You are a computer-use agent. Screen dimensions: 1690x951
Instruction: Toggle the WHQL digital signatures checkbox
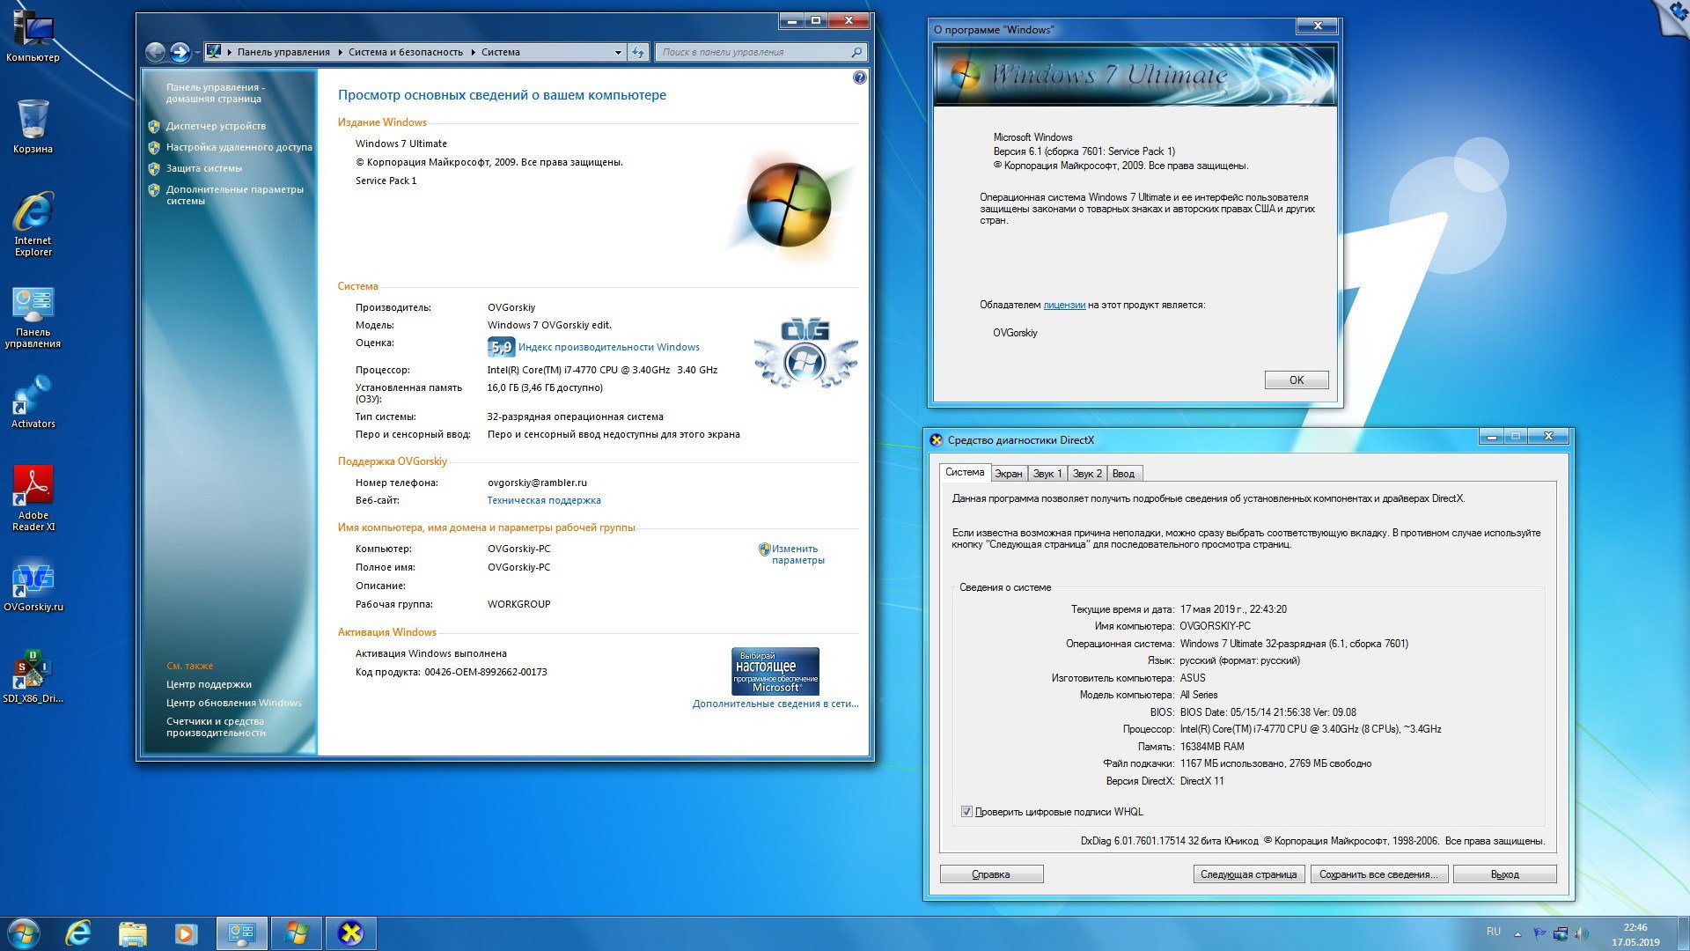click(x=966, y=812)
